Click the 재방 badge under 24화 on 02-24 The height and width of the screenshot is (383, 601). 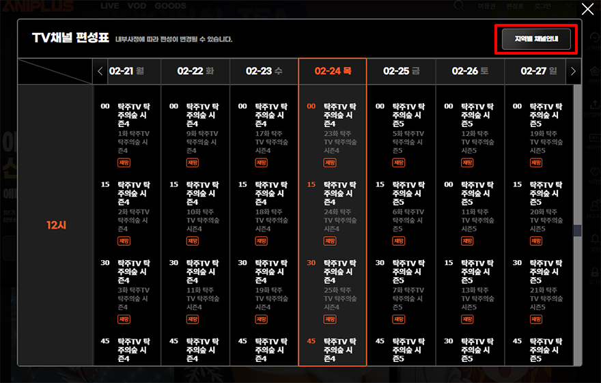pyautogui.click(x=330, y=241)
